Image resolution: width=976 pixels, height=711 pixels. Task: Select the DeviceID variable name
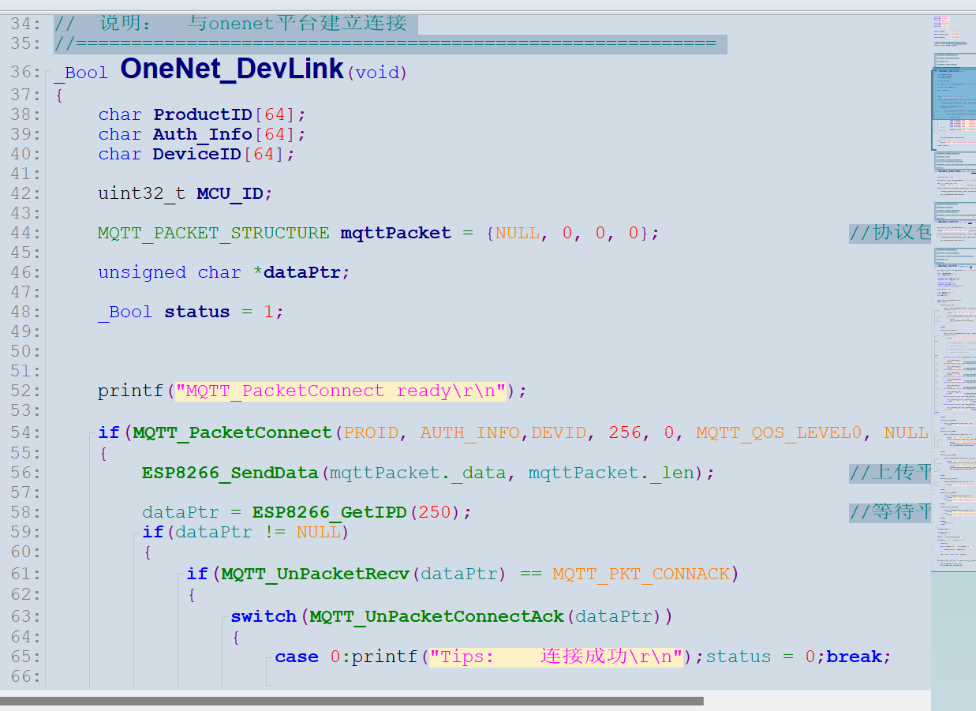pyautogui.click(x=197, y=154)
